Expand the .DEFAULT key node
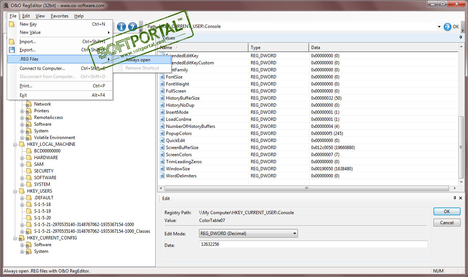The height and width of the screenshot is (277, 468). tap(22, 198)
